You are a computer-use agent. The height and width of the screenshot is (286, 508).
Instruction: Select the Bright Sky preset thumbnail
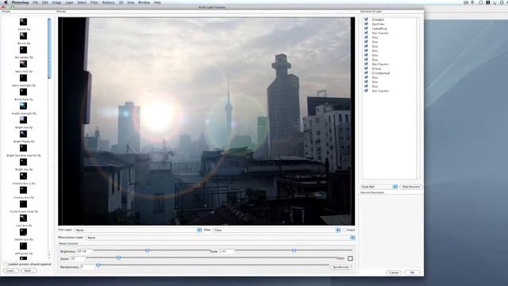tap(23, 162)
